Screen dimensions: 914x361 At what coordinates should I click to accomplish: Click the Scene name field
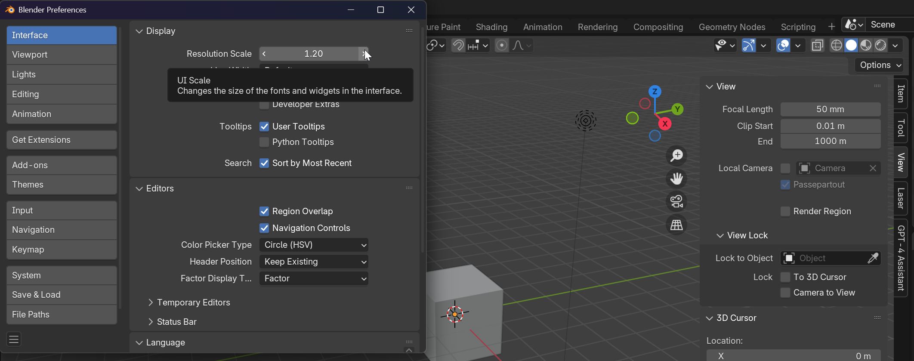[889, 25]
